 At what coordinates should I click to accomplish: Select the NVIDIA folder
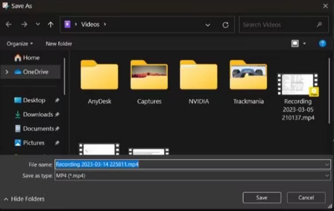(198, 82)
